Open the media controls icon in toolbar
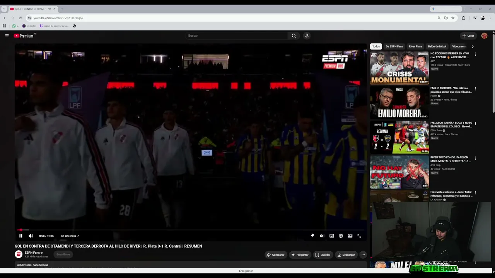This screenshot has width=495, height=278. pos(475,18)
